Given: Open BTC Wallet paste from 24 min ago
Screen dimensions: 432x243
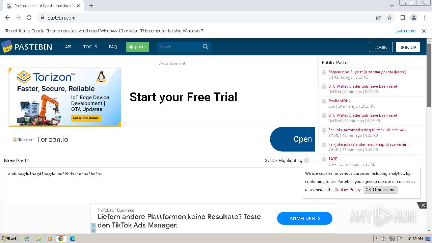Looking at the screenshot, I should click(363, 115).
